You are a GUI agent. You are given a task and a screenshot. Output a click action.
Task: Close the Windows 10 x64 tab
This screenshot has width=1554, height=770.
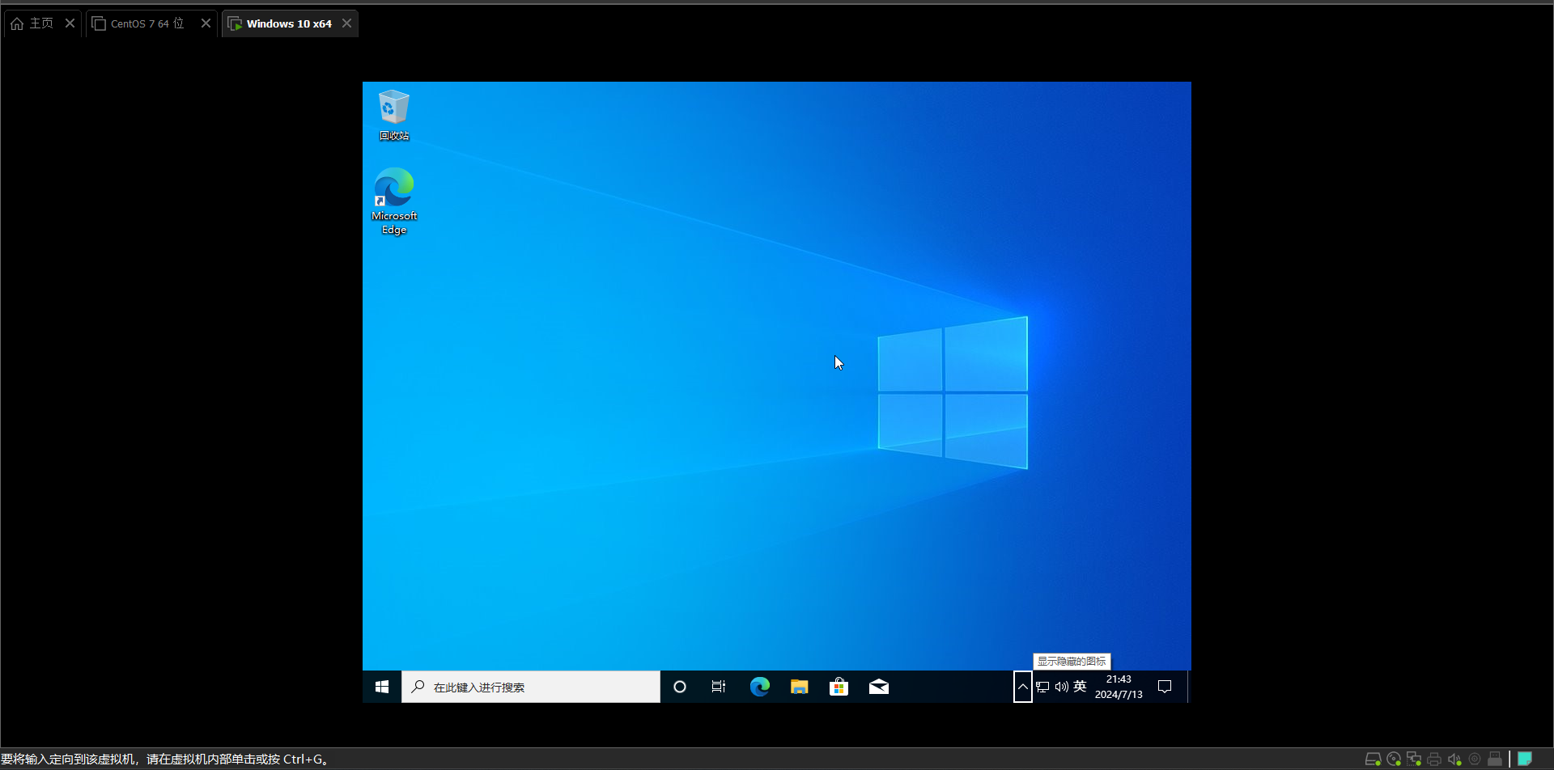click(347, 23)
